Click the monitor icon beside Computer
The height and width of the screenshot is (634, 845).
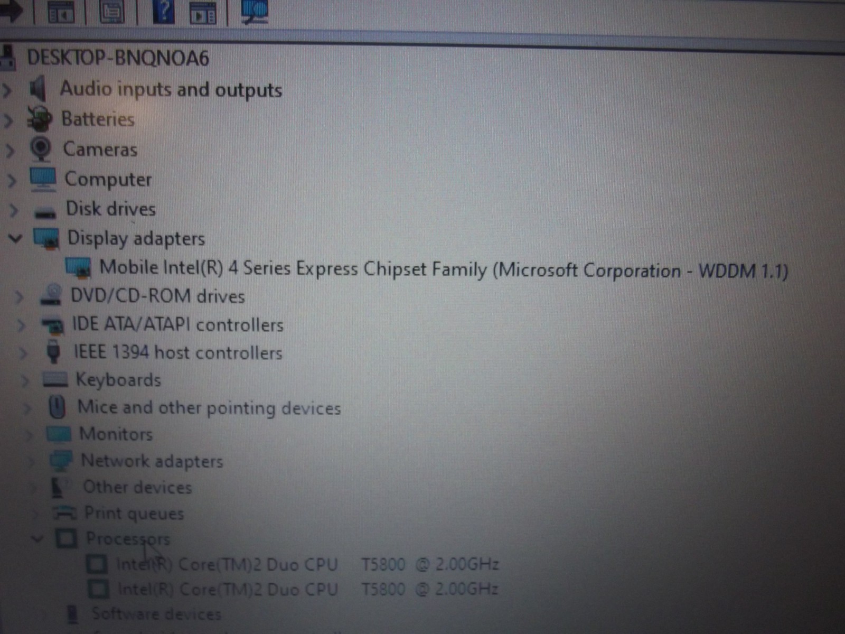coord(43,179)
